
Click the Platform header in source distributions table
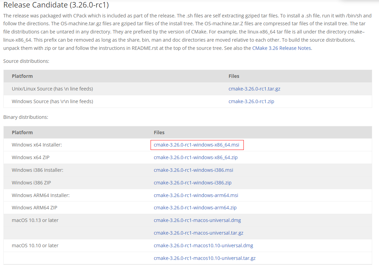[x=22, y=76]
